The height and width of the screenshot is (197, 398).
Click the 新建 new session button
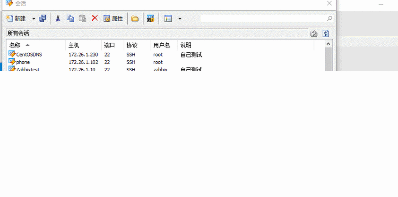[16, 18]
